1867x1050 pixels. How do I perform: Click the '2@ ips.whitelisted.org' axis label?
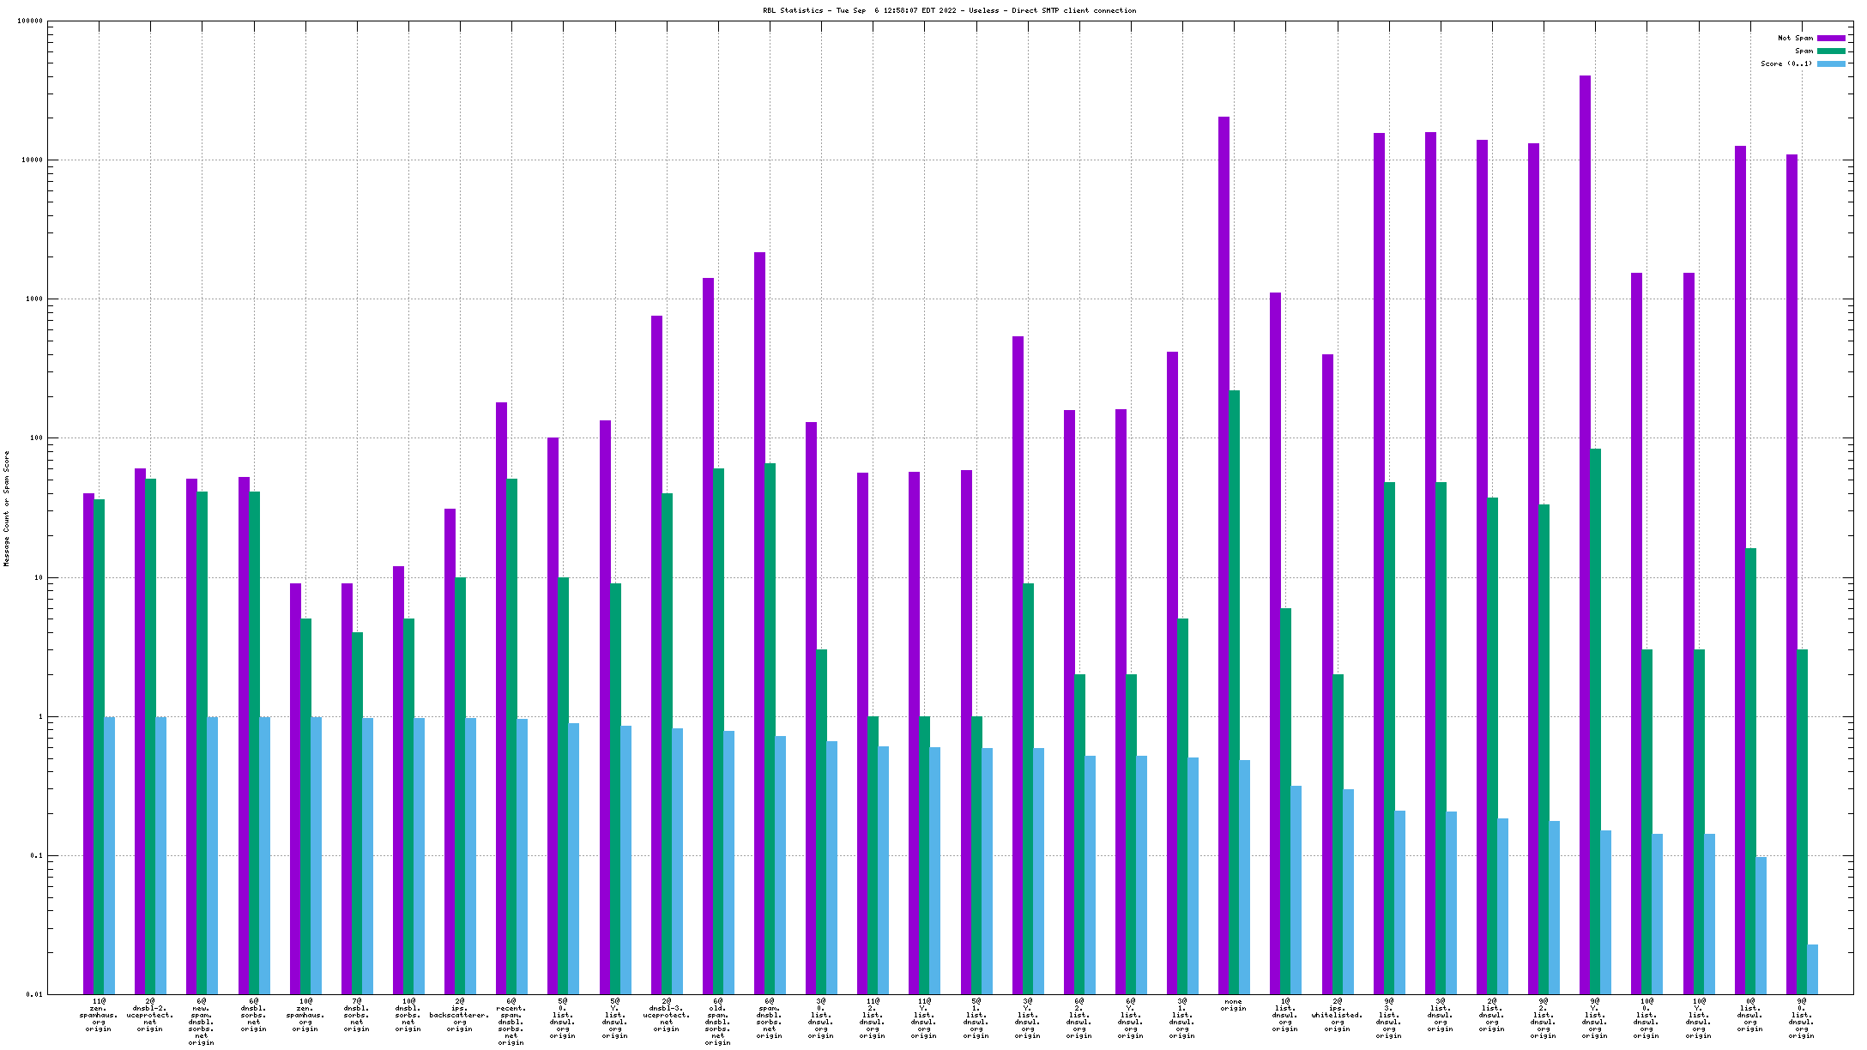click(1337, 1015)
